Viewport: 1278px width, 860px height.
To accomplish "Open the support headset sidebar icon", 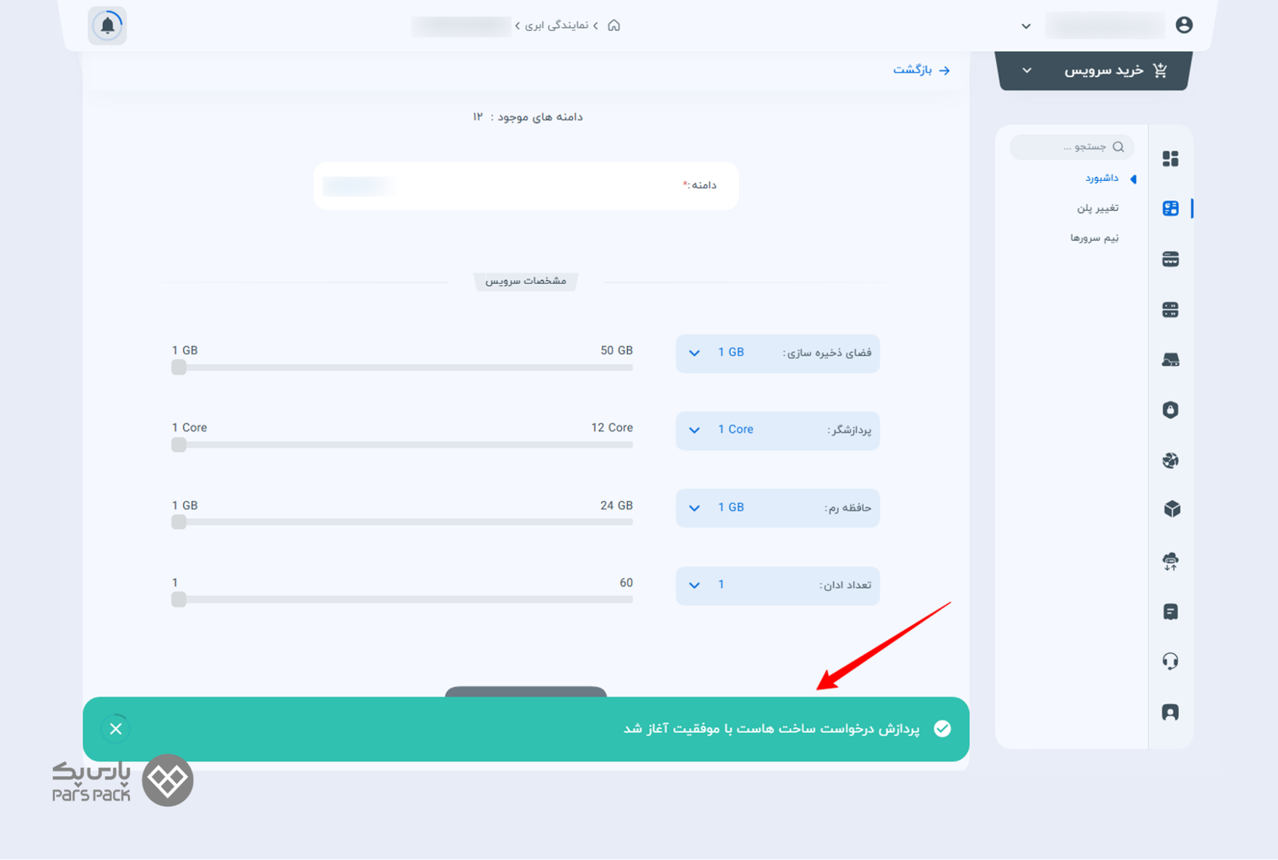I will coord(1170,661).
